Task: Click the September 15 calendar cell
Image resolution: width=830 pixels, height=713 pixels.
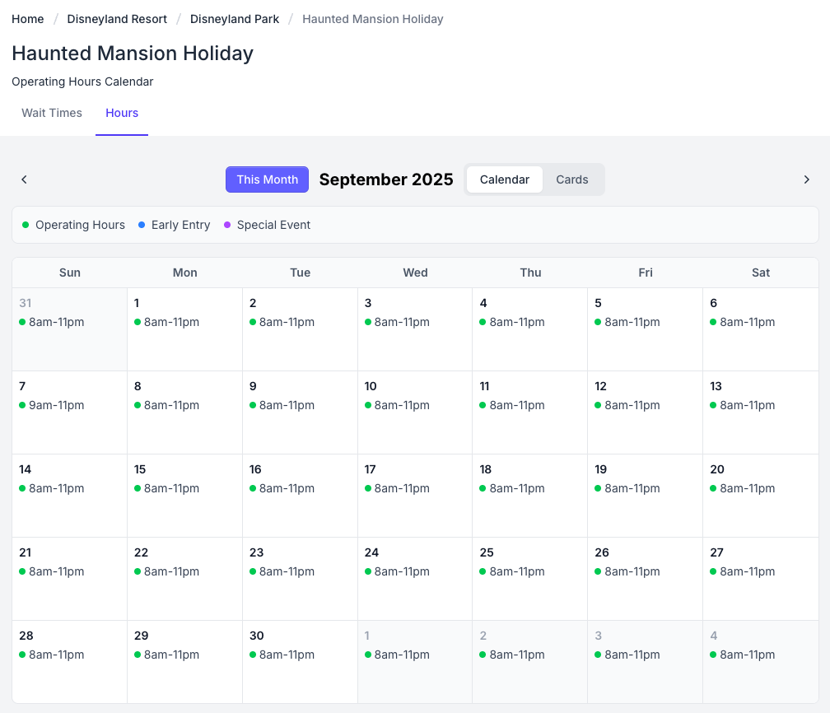Action: 184,495
